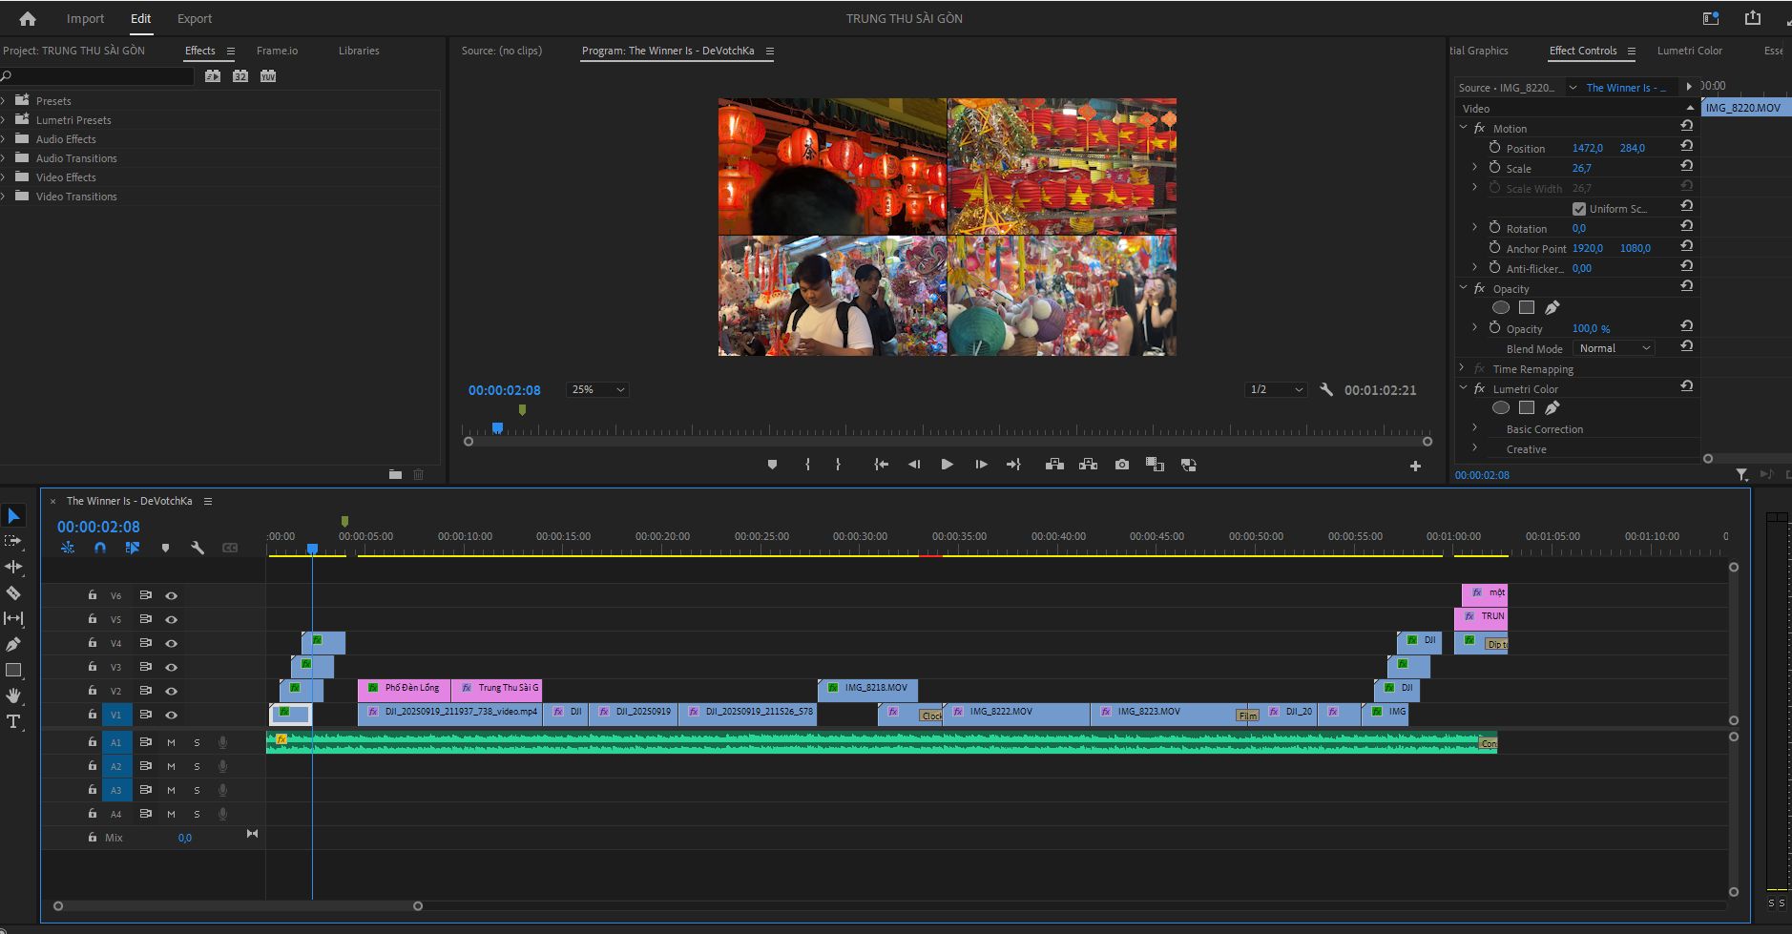Viewport: 1792px width, 934px height.
Task: Switch to Export workspace tab
Action: 195,18
